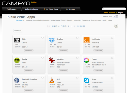This screenshot has width=127, height=93.
Task: Open the Picasa app icon
Action: [86, 60]
